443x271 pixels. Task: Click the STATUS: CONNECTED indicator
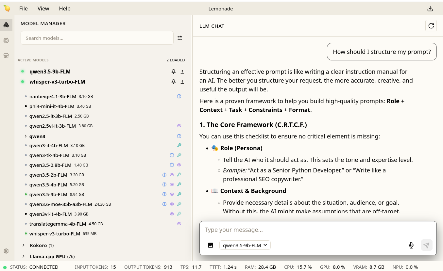click(x=31, y=267)
